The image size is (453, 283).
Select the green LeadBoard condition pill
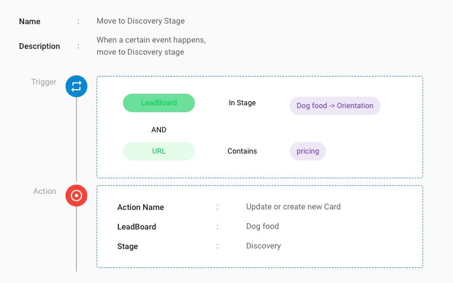click(159, 103)
